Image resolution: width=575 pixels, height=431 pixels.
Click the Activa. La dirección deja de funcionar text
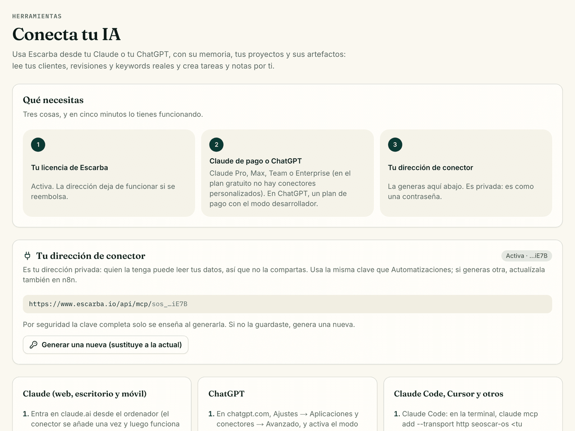[x=103, y=191]
